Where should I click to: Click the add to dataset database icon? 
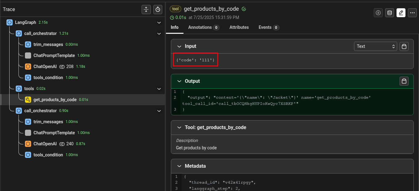coord(389,13)
